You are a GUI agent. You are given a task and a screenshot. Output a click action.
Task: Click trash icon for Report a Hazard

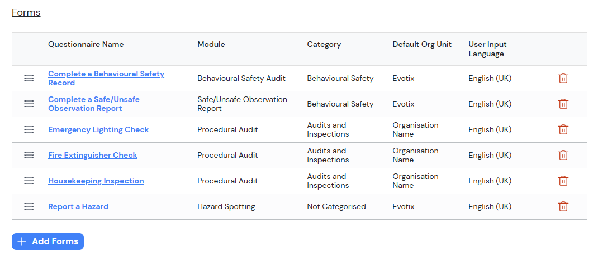click(x=563, y=206)
